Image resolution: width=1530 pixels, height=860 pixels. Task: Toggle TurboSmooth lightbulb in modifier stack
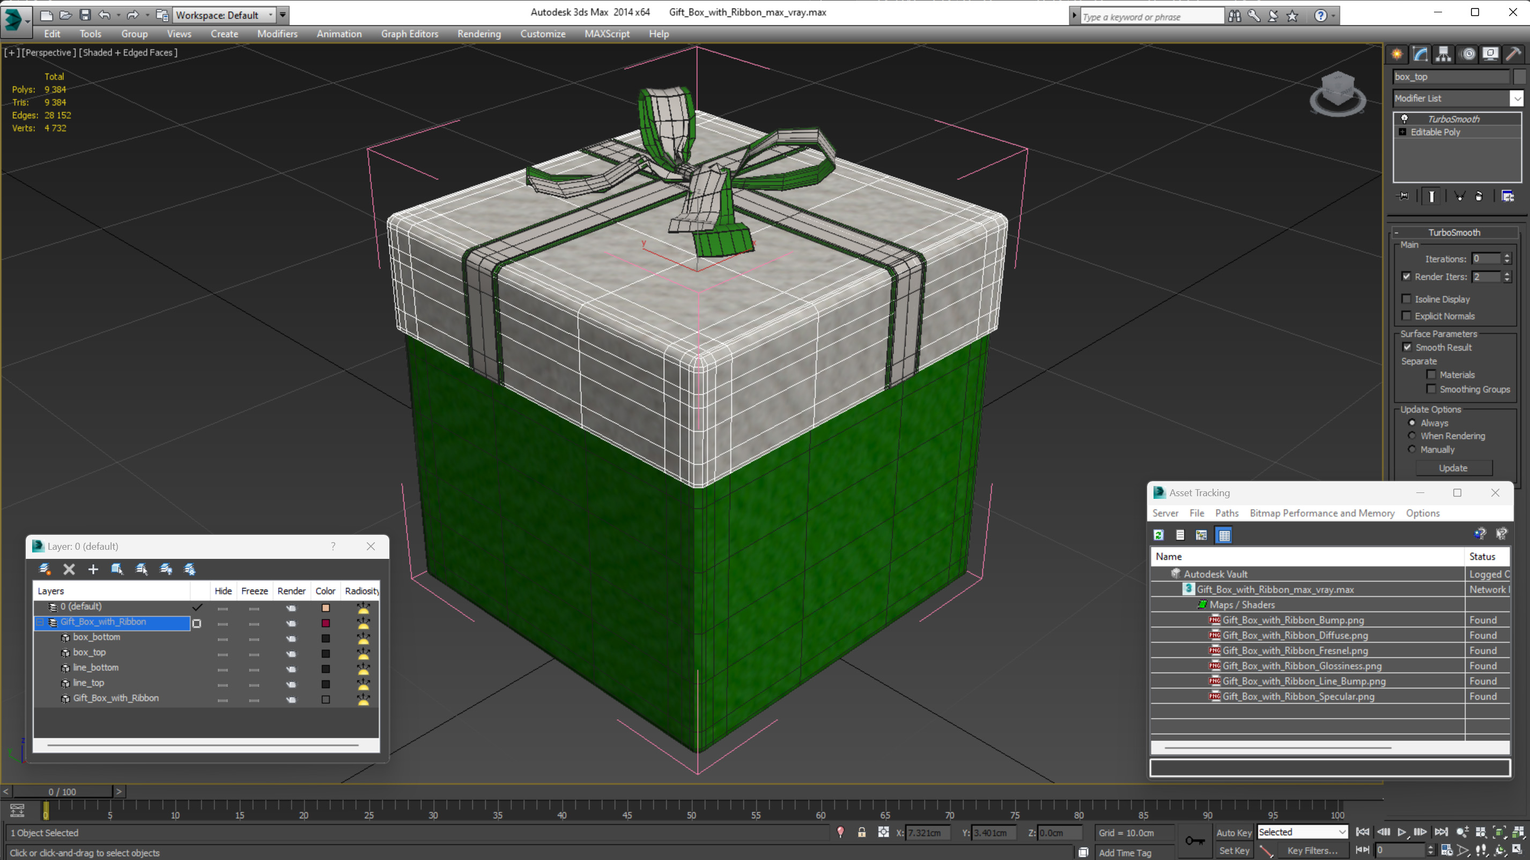[1404, 119]
